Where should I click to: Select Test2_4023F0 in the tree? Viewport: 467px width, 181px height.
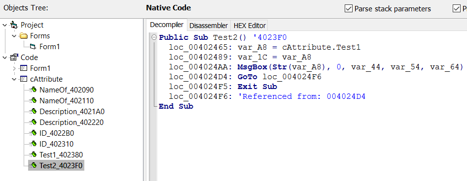point(61,166)
